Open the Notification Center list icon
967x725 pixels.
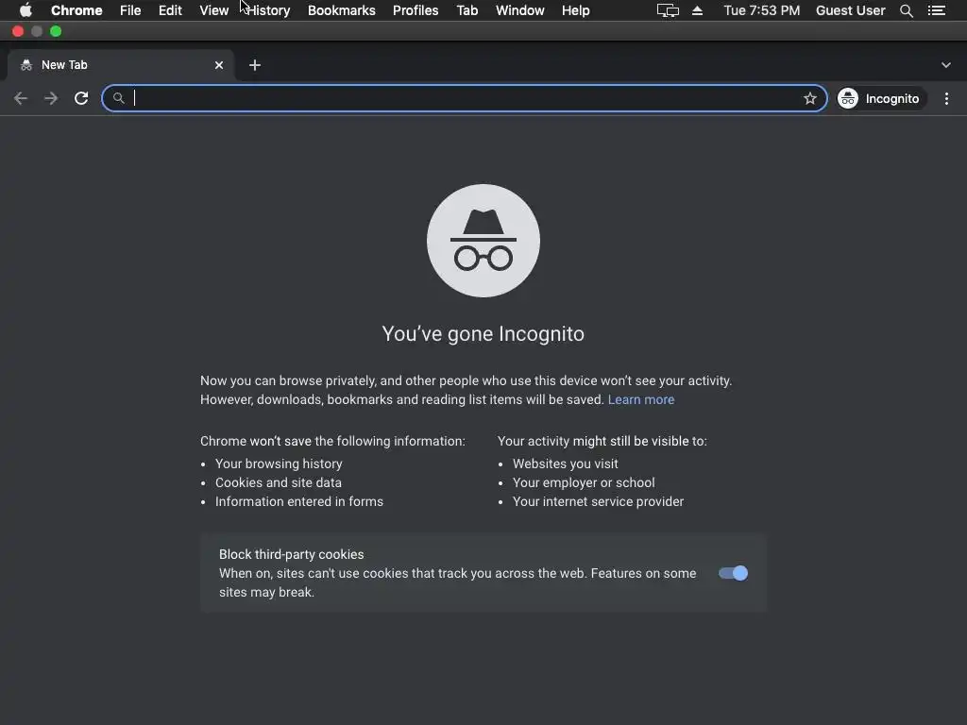click(x=937, y=10)
